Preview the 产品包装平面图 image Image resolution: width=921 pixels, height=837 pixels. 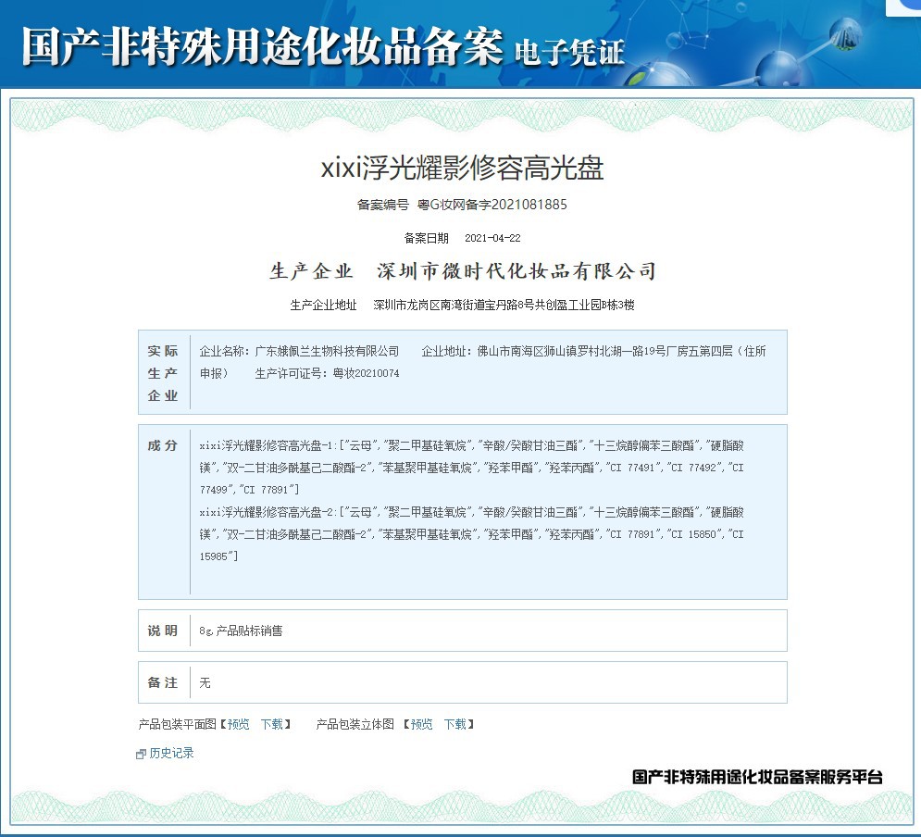point(239,724)
